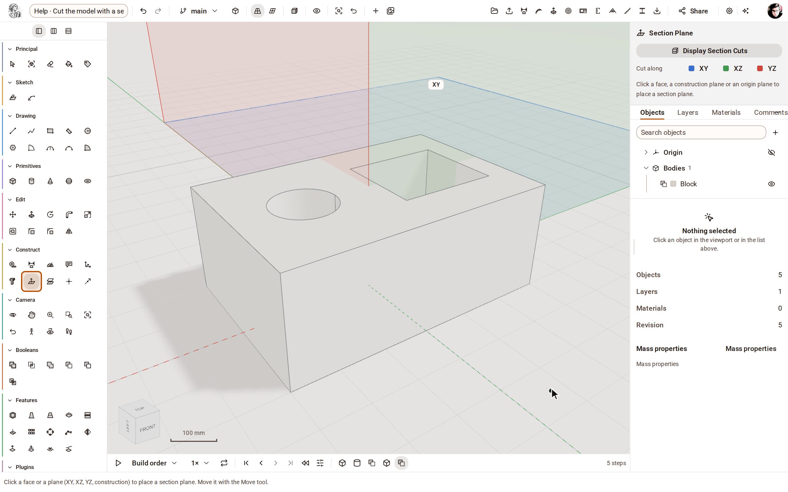Image resolution: width=788 pixels, height=492 pixels.
Task: Select the Eraser tool in Principal
Action: [x=50, y=64]
